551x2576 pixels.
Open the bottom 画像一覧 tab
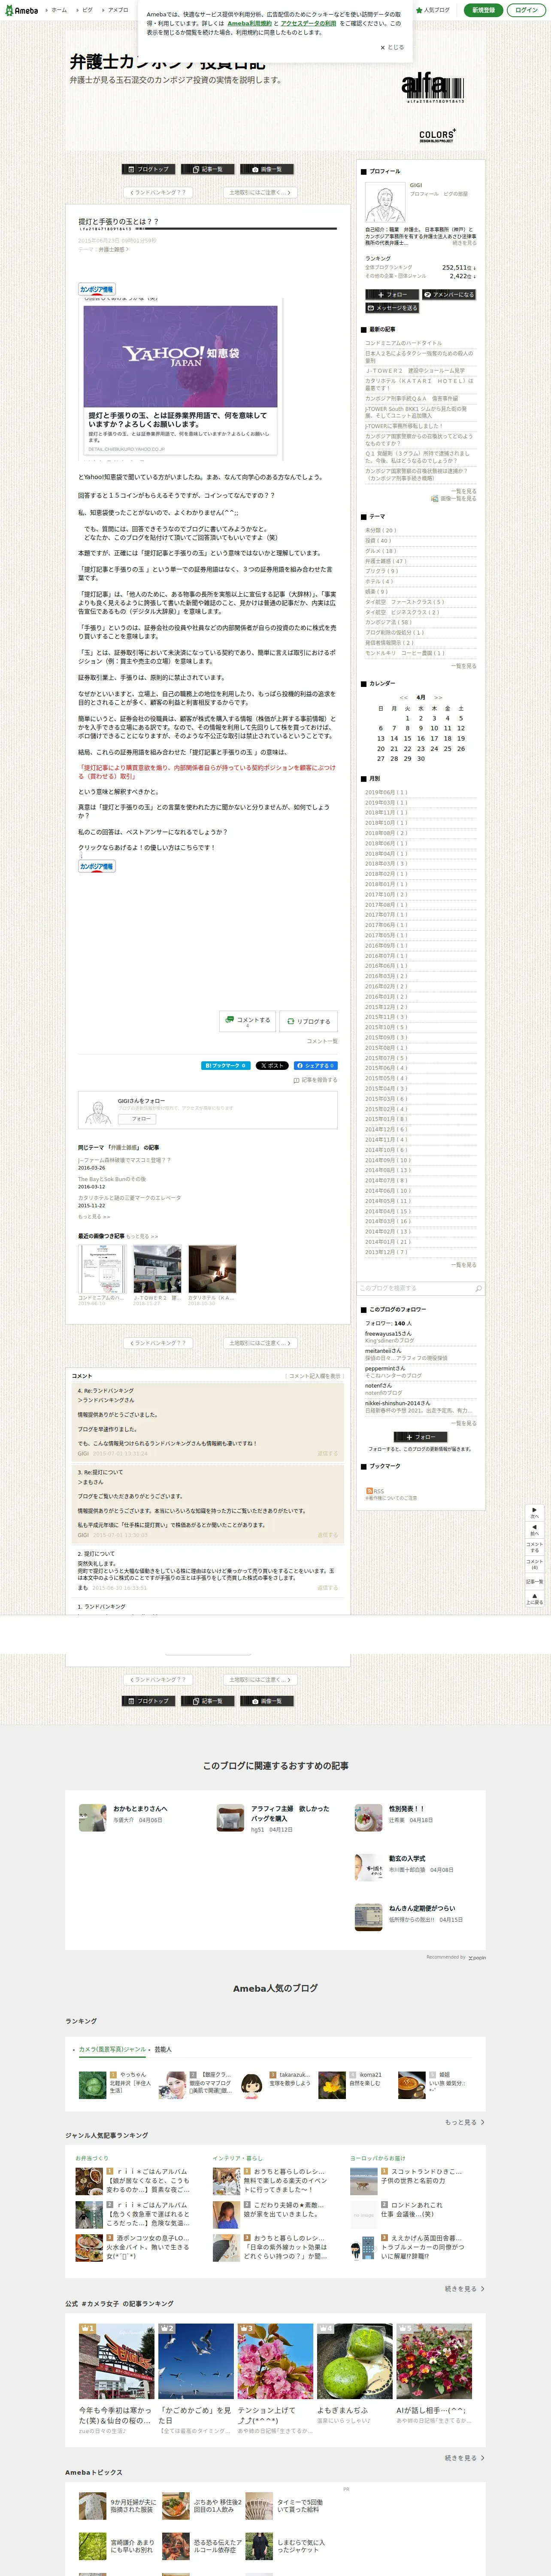pos(267,1701)
